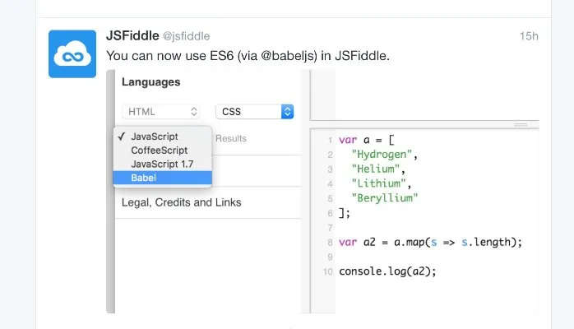Click the Languages panel heading
The image size is (574, 329).
coord(150,82)
